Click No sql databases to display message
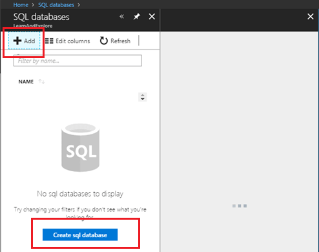Viewport: 319px width, 252px height. (80, 194)
